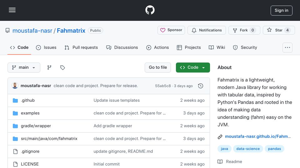The width and height of the screenshot is (300, 168).
Task: Open the latest commit message link
Action: coord(96,86)
